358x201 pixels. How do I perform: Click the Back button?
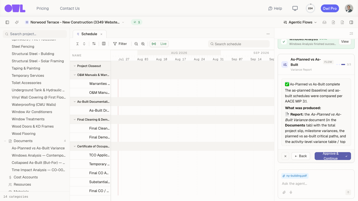tap(301, 156)
